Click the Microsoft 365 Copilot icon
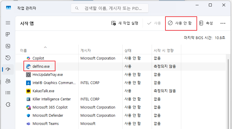The width and height of the screenshot is (232, 129). point(28,107)
